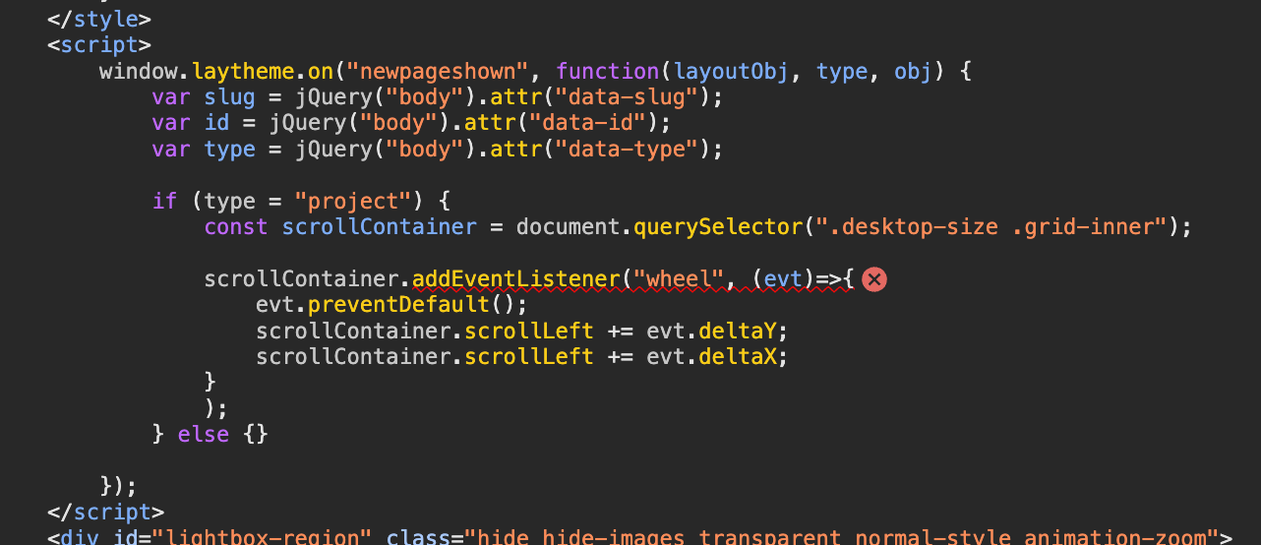Click the closing script tag
This screenshot has height=545, width=1261.
[105, 512]
